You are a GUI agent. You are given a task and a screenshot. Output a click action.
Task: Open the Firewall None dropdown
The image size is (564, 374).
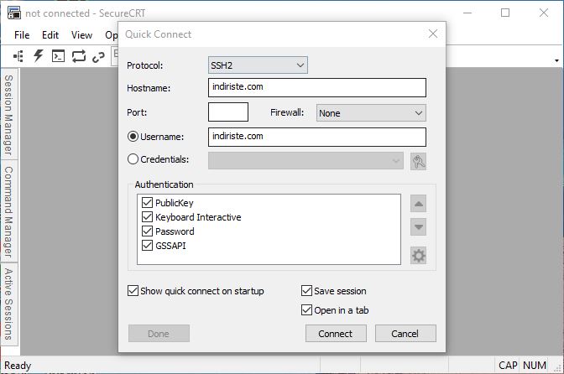371,113
